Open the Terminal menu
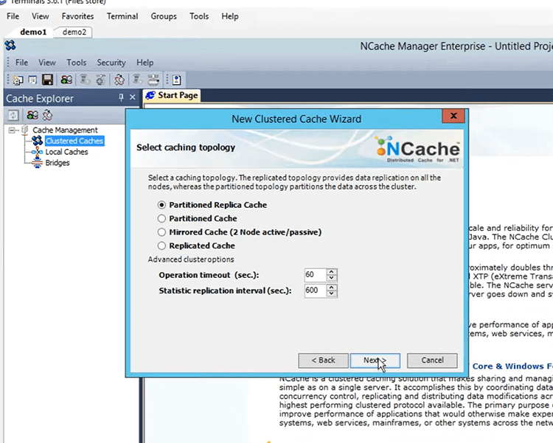 point(122,16)
